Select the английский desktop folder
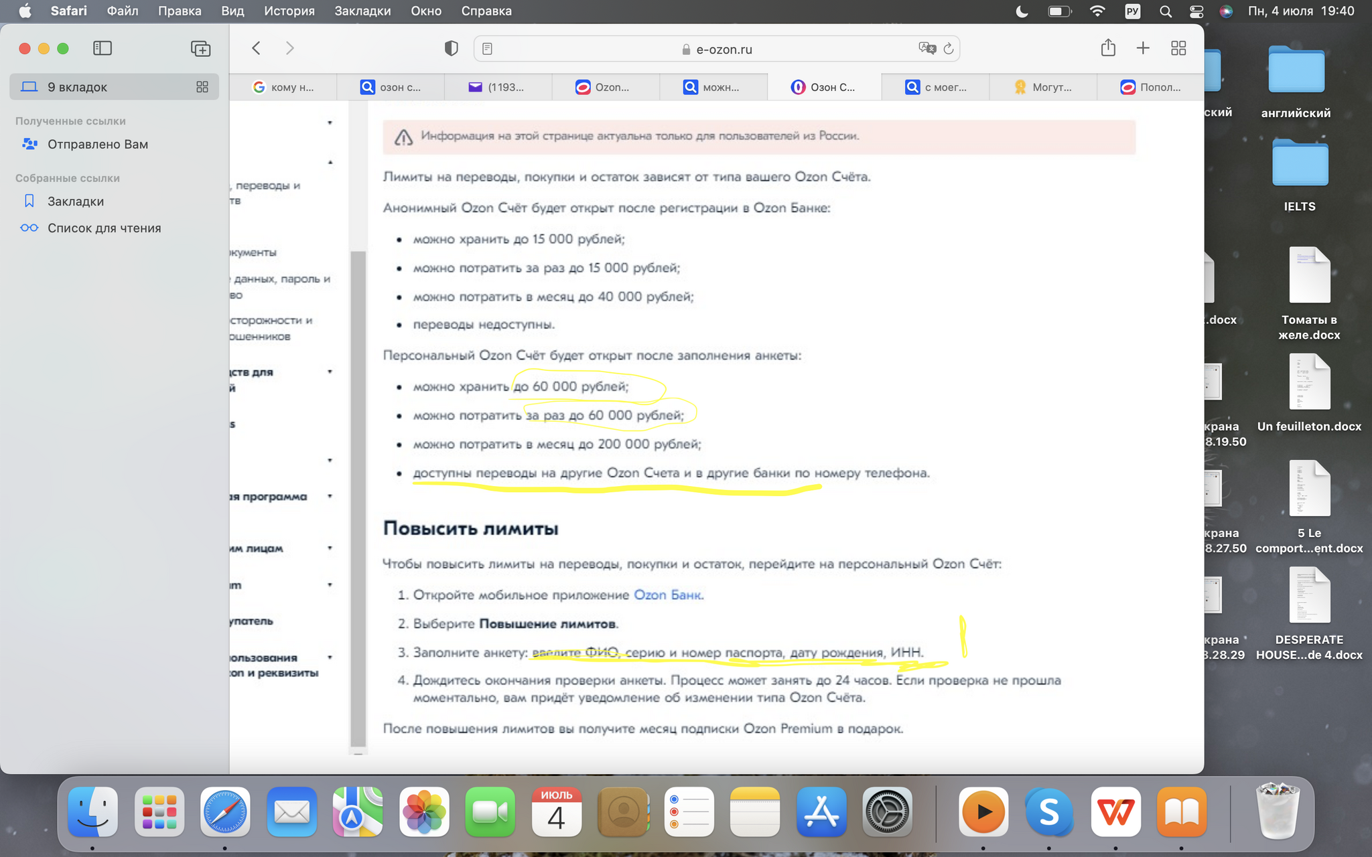Image resolution: width=1372 pixels, height=857 pixels. pyautogui.click(x=1296, y=82)
